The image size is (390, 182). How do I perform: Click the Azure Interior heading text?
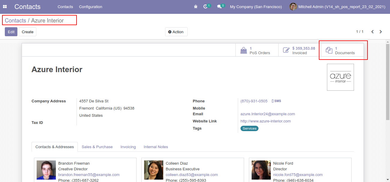57,69
